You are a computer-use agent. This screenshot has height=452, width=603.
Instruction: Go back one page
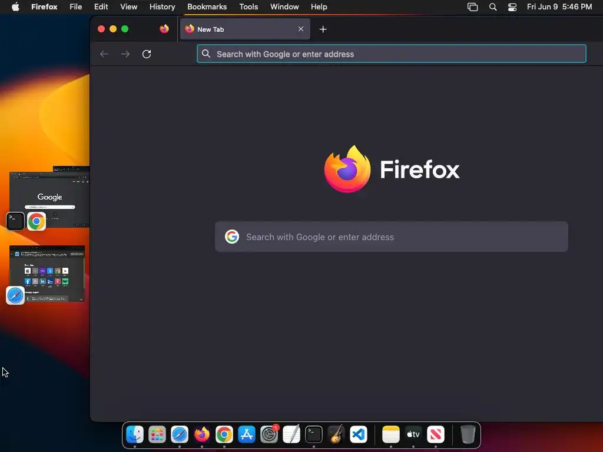[104, 54]
